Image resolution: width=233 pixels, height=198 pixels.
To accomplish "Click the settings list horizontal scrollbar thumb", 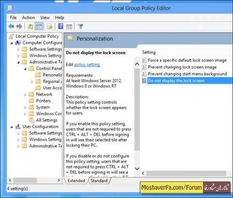I will point(186,173).
